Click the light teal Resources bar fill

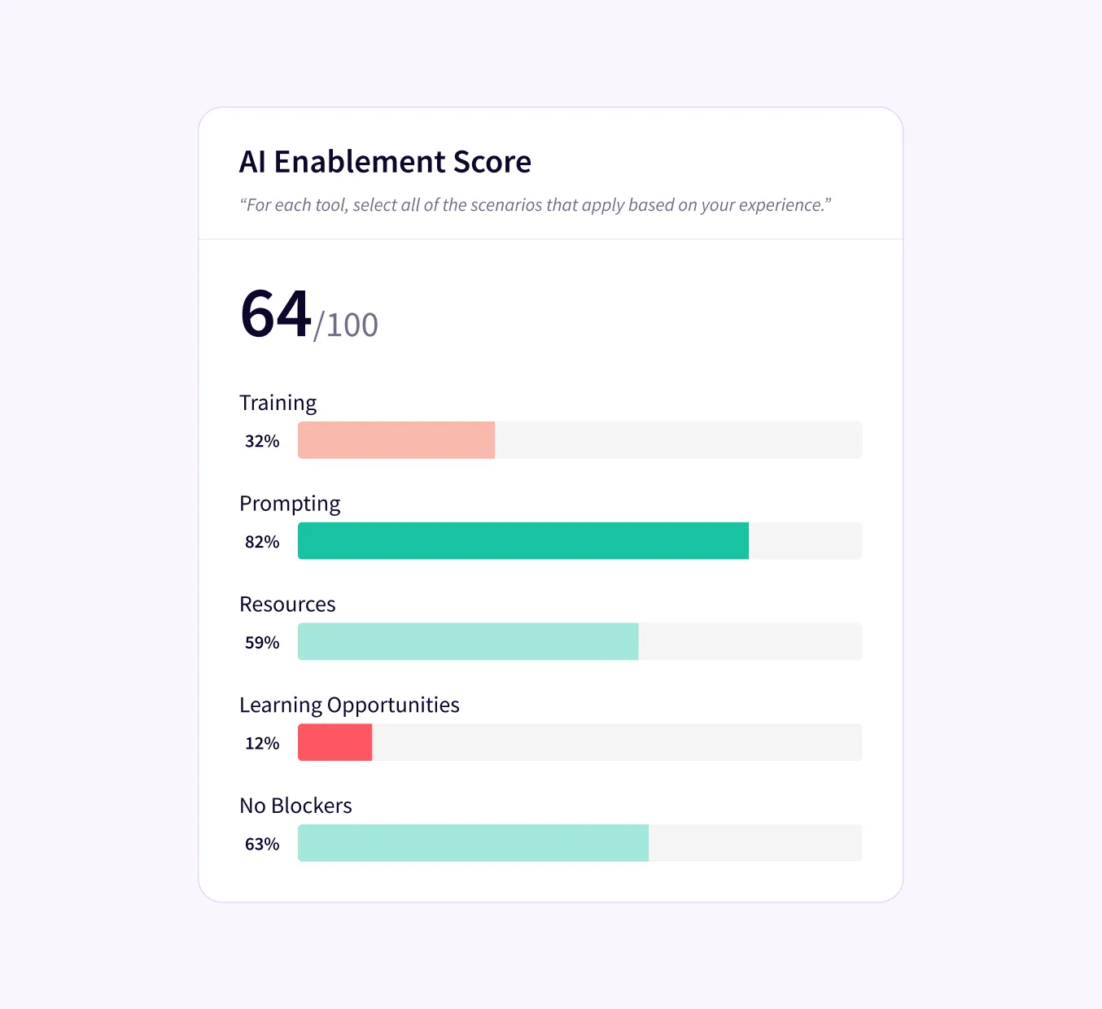click(468, 642)
